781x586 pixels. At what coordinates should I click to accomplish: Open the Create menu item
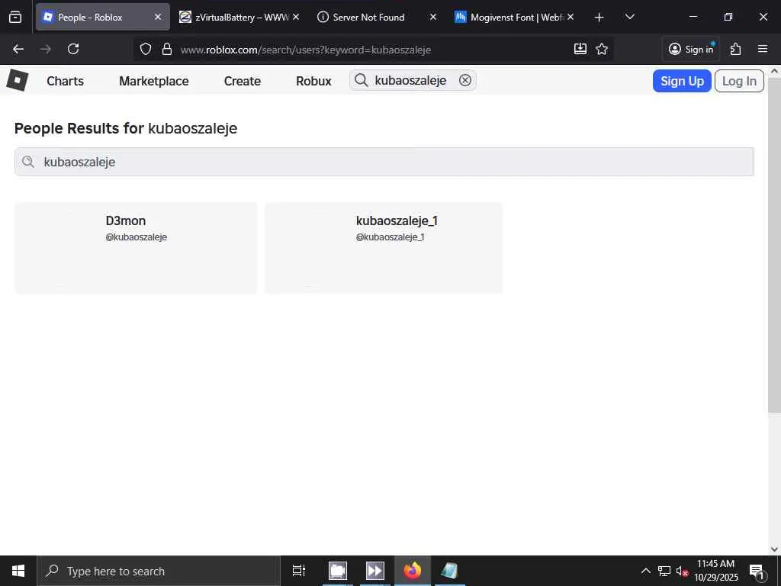[242, 81]
